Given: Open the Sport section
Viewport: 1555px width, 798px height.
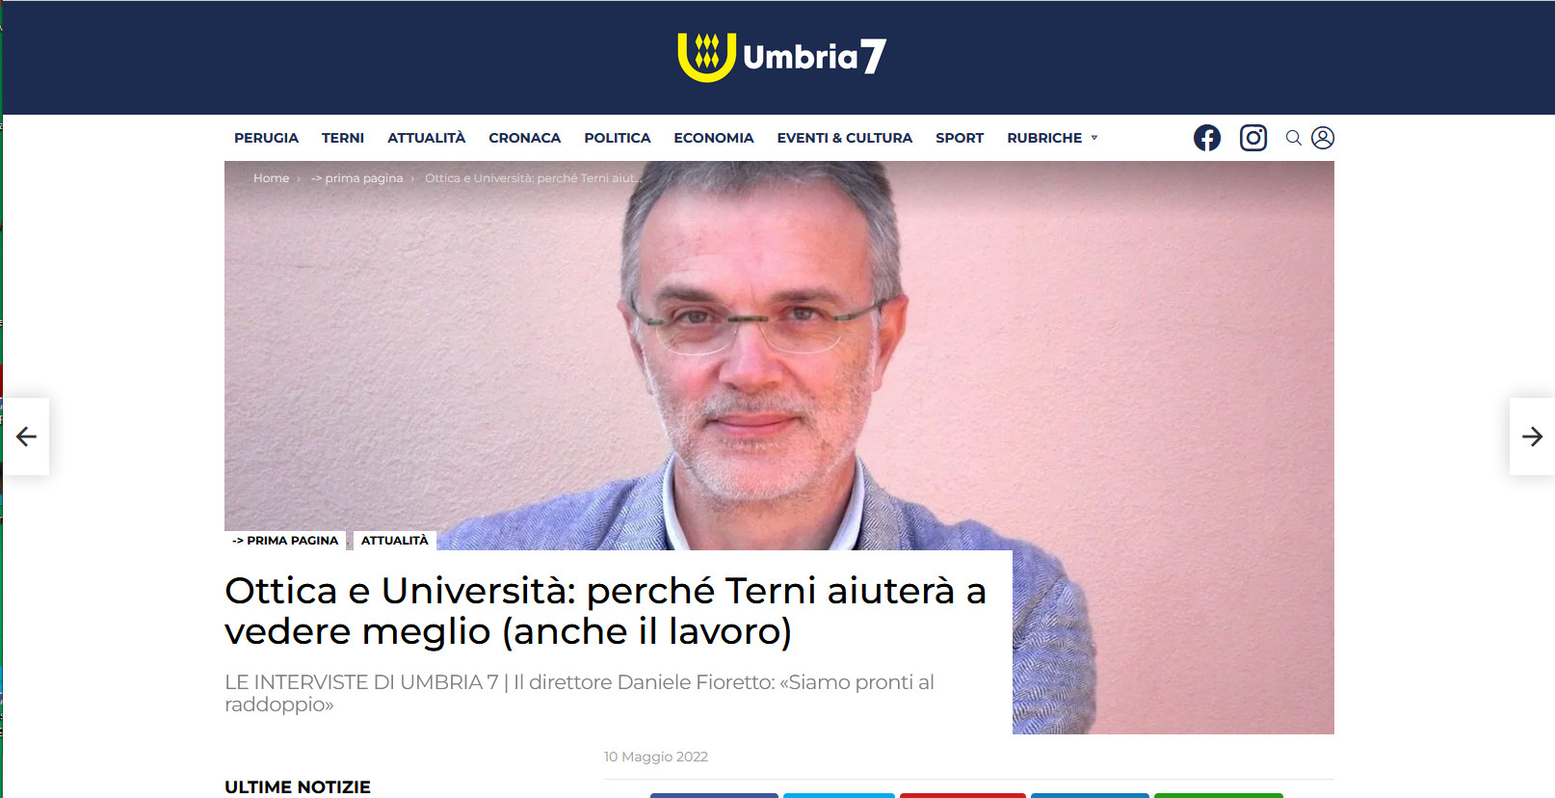Looking at the screenshot, I should coord(960,138).
